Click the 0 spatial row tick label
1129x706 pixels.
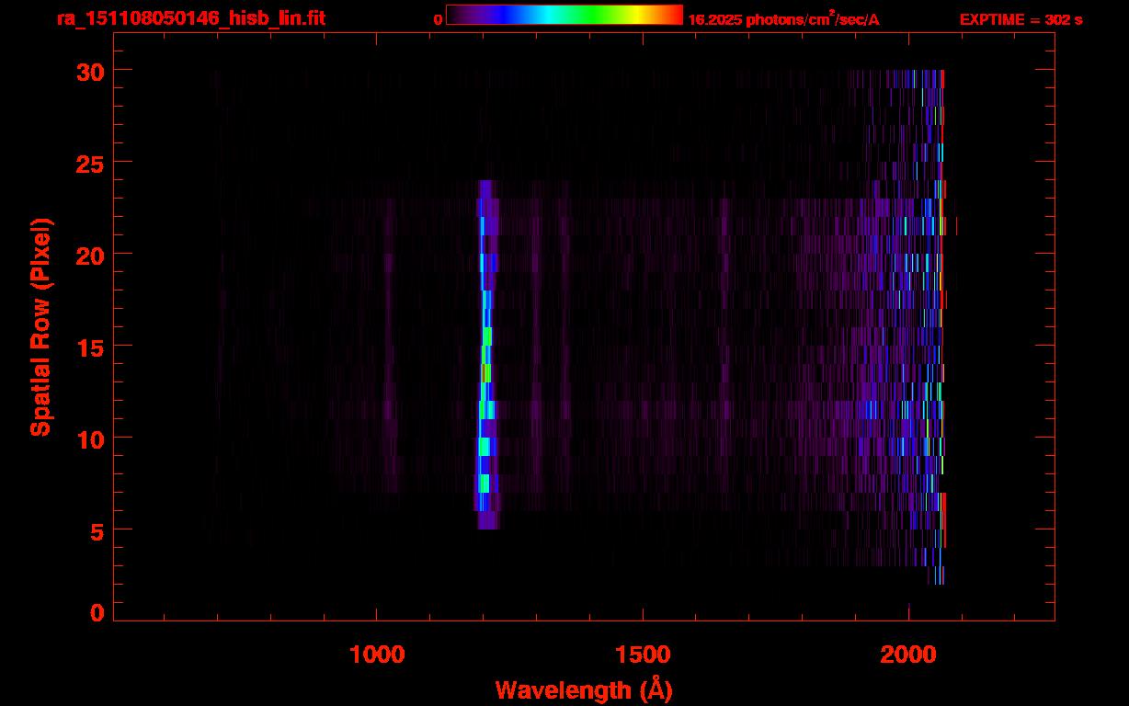tap(97, 612)
